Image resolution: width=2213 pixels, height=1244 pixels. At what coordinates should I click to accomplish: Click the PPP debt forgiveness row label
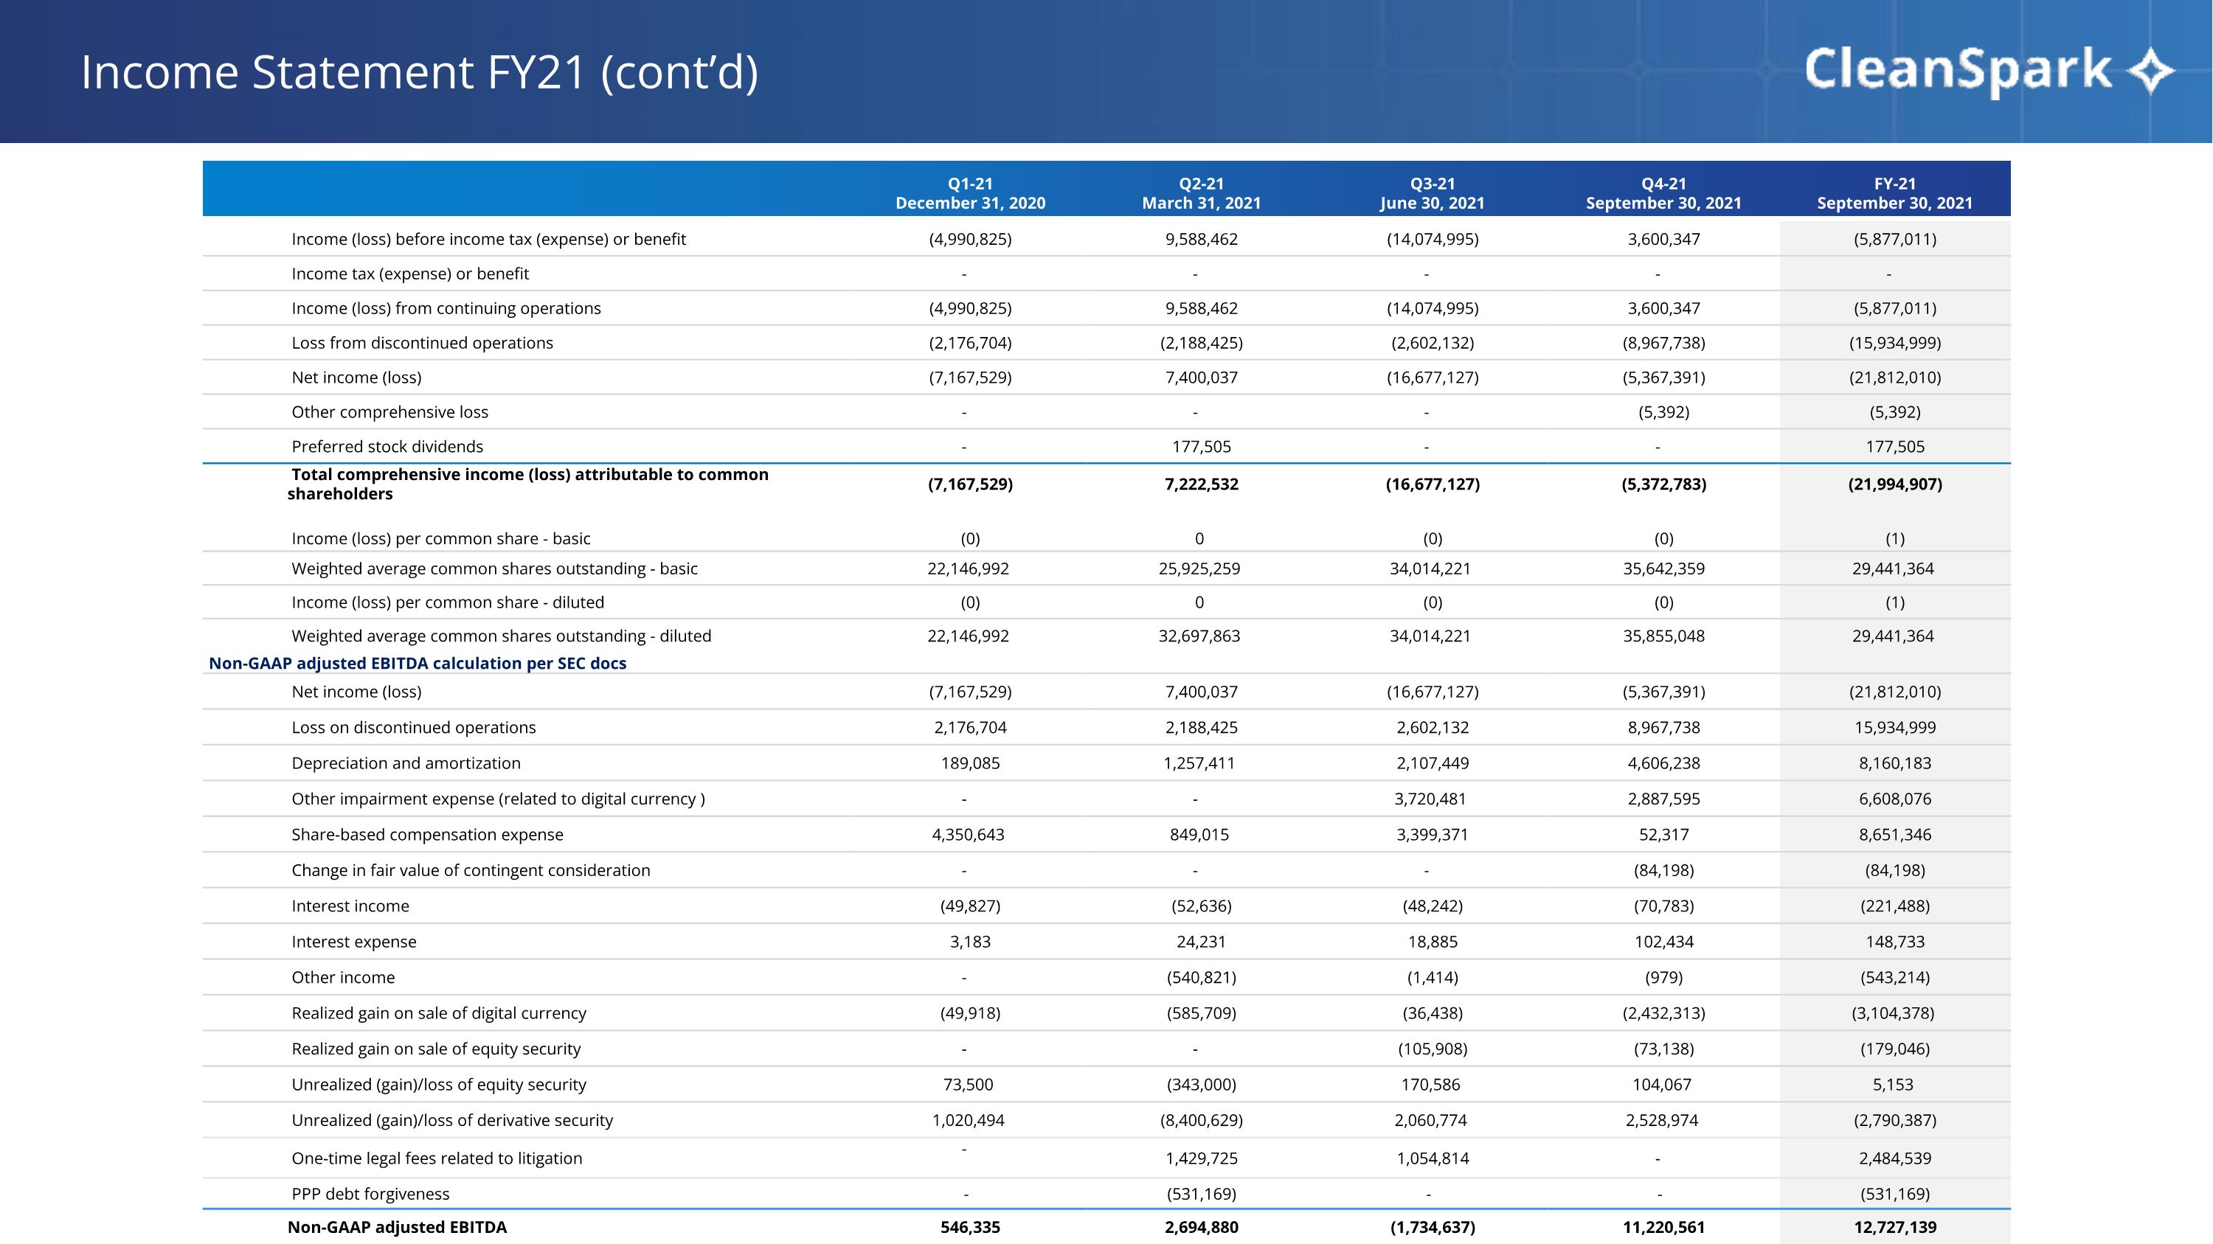370,1193
